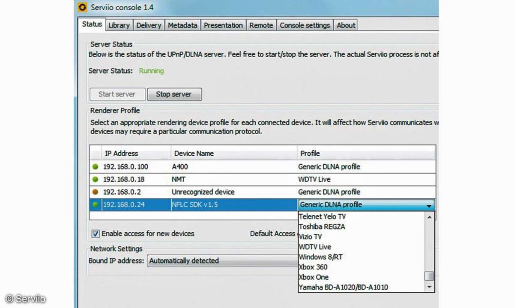Viewport: 514px width, 308px height.
Task: Select the NFLC SDK v1.5 cell
Action: (234, 205)
